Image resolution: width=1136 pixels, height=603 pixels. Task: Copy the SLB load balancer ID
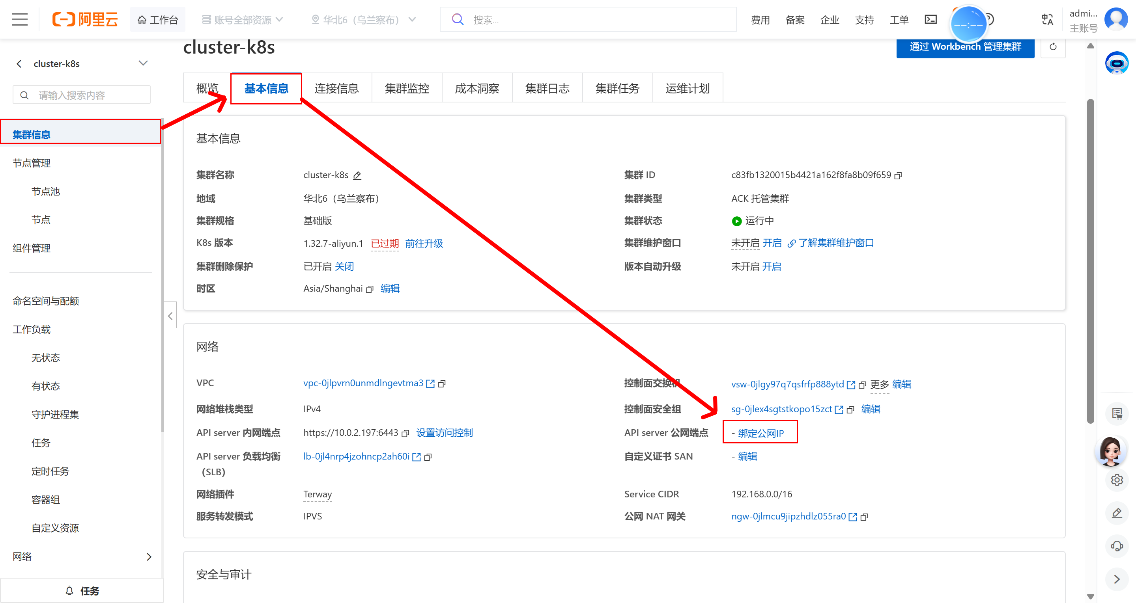[428, 457]
